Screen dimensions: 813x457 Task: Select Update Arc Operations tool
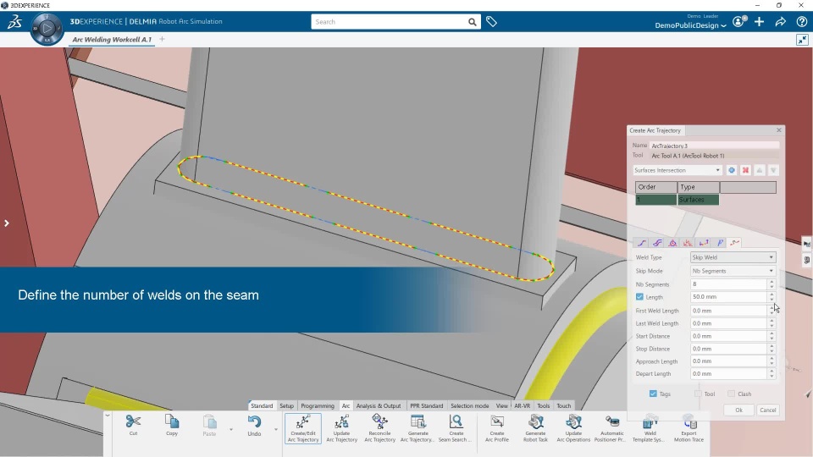pyautogui.click(x=573, y=428)
